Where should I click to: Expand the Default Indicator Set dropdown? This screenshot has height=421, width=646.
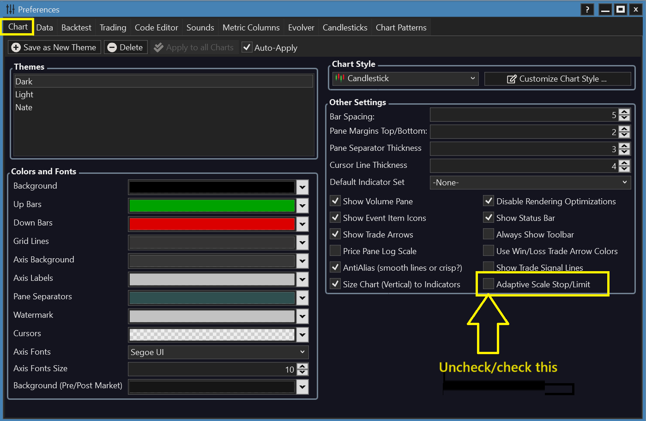(x=530, y=183)
